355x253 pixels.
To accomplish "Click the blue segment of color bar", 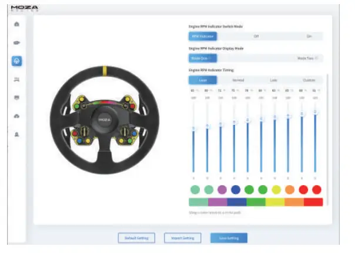I will pos(237,202).
